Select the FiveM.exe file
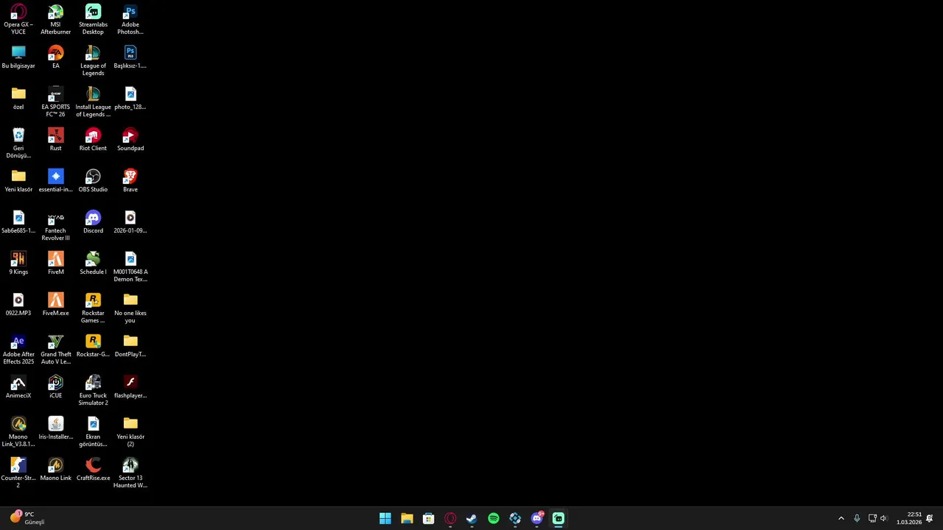943x530 pixels. [56, 305]
